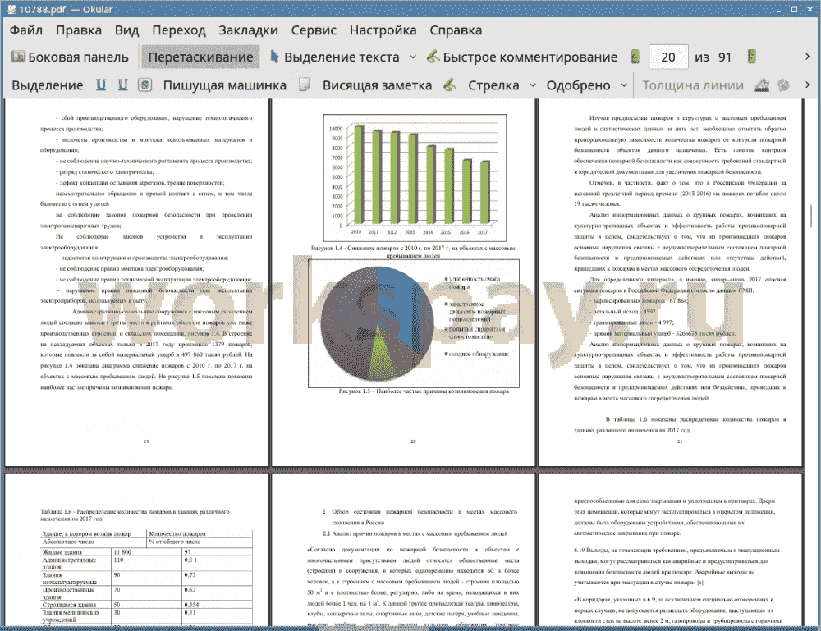Select the freehand line drawing icon

pyautogui.click(x=450, y=85)
